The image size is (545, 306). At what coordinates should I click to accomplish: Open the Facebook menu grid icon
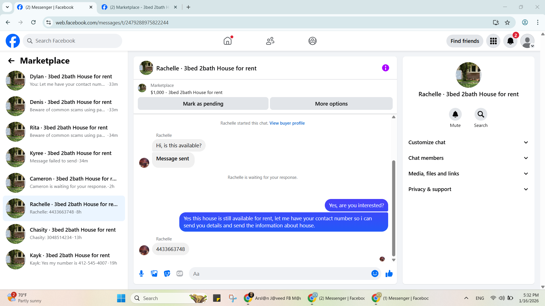tap(493, 41)
